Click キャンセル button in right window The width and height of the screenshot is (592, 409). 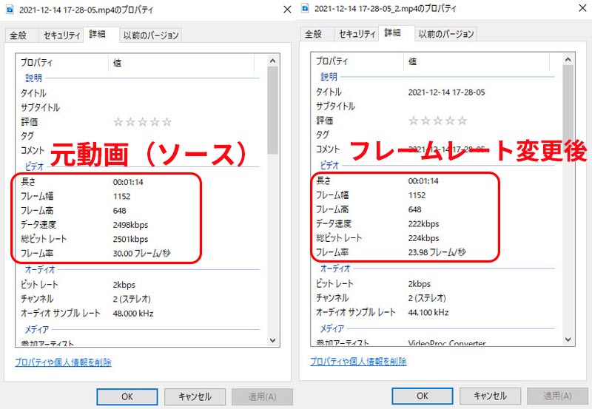[x=490, y=396]
